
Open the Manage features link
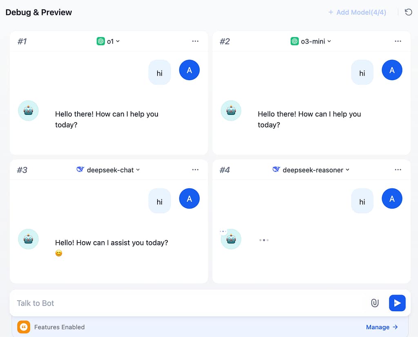pyautogui.click(x=382, y=327)
